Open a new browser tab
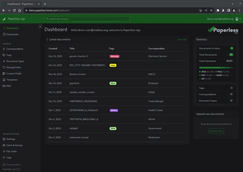The width and height of the screenshot is (243, 172). click(45, 4)
